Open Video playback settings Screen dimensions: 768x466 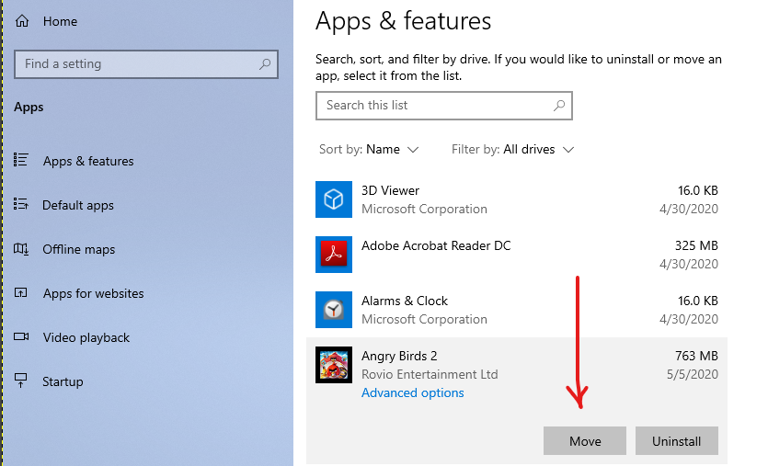pyautogui.click(x=86, y=337)
